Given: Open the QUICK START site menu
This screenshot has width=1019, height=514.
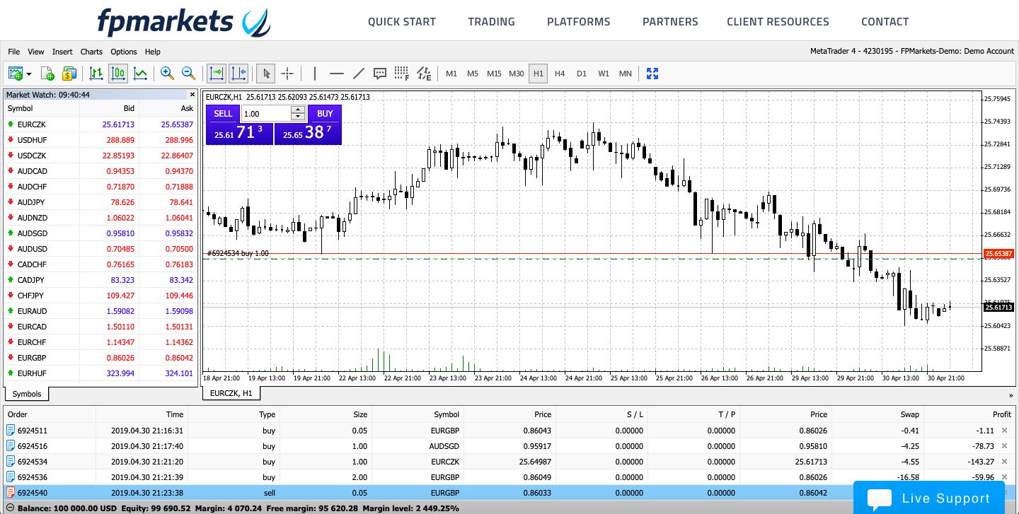Looking at the screenshot, I should [x=402, y=22].
